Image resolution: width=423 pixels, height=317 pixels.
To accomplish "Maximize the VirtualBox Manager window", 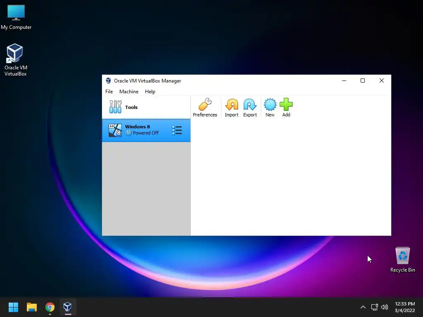I will (363, 80).
